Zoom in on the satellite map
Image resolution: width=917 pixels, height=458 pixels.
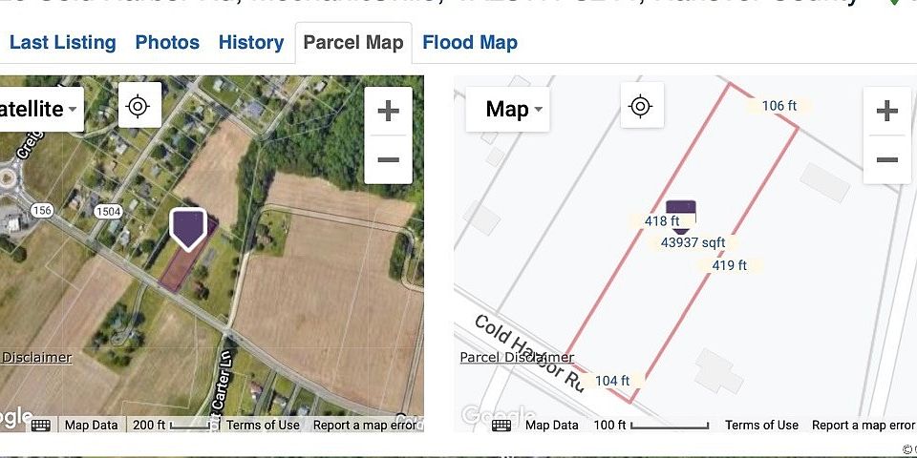click(x=388, y=112)
